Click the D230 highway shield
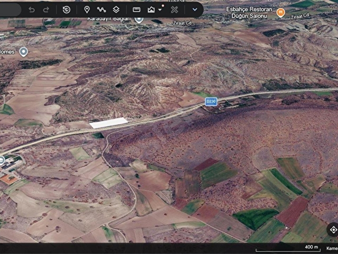Image resolution: width=338 pixels, height=254 pixels. (x=211, y=102)
